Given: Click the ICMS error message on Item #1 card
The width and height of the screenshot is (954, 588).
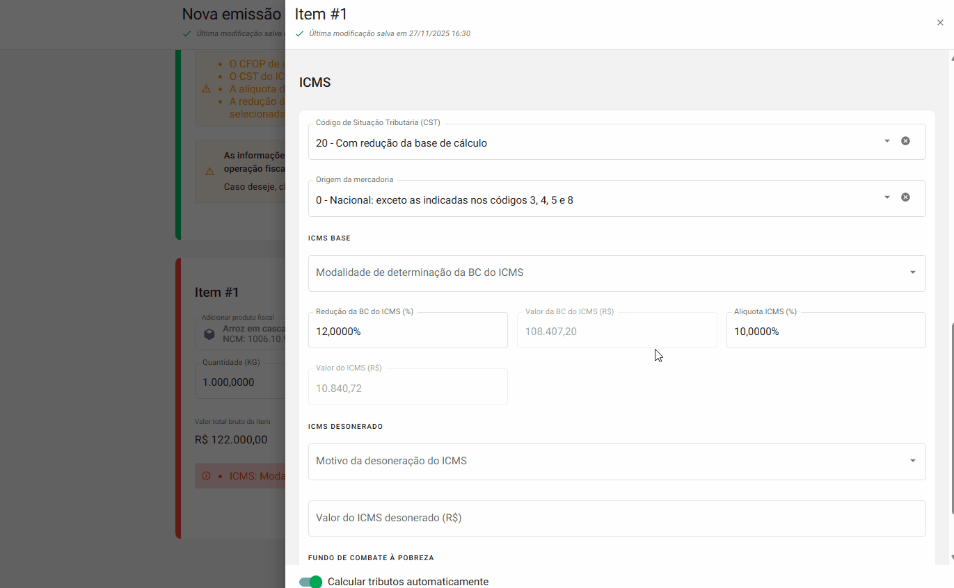Looking at the screenshot, I should (x=257, y=475).
